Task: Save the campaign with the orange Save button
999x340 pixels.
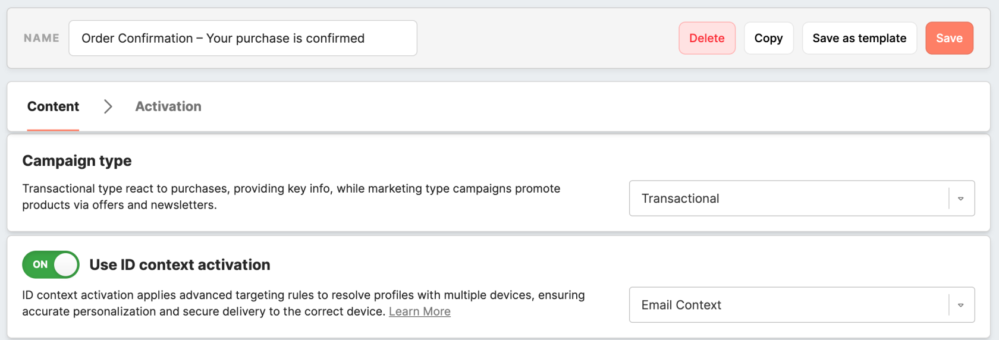Action: click(948, 38)
